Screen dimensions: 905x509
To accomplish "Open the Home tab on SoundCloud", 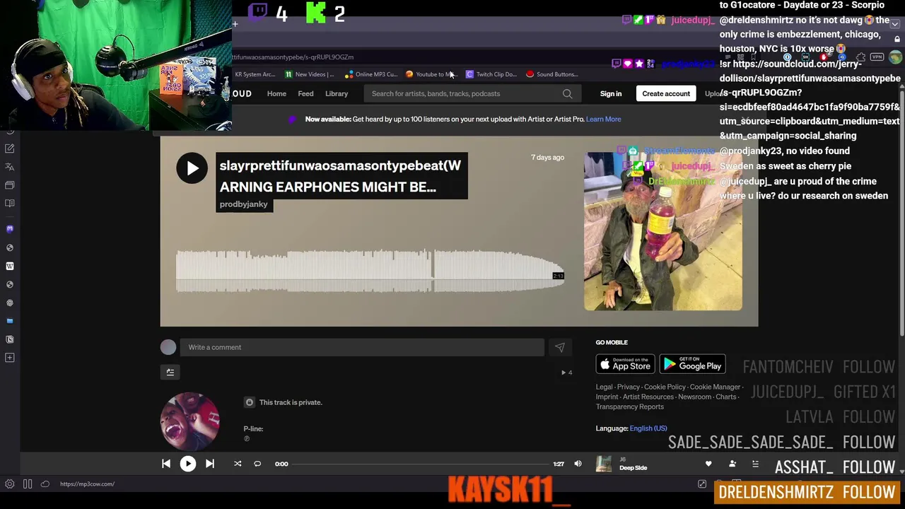I will (276, 93).
